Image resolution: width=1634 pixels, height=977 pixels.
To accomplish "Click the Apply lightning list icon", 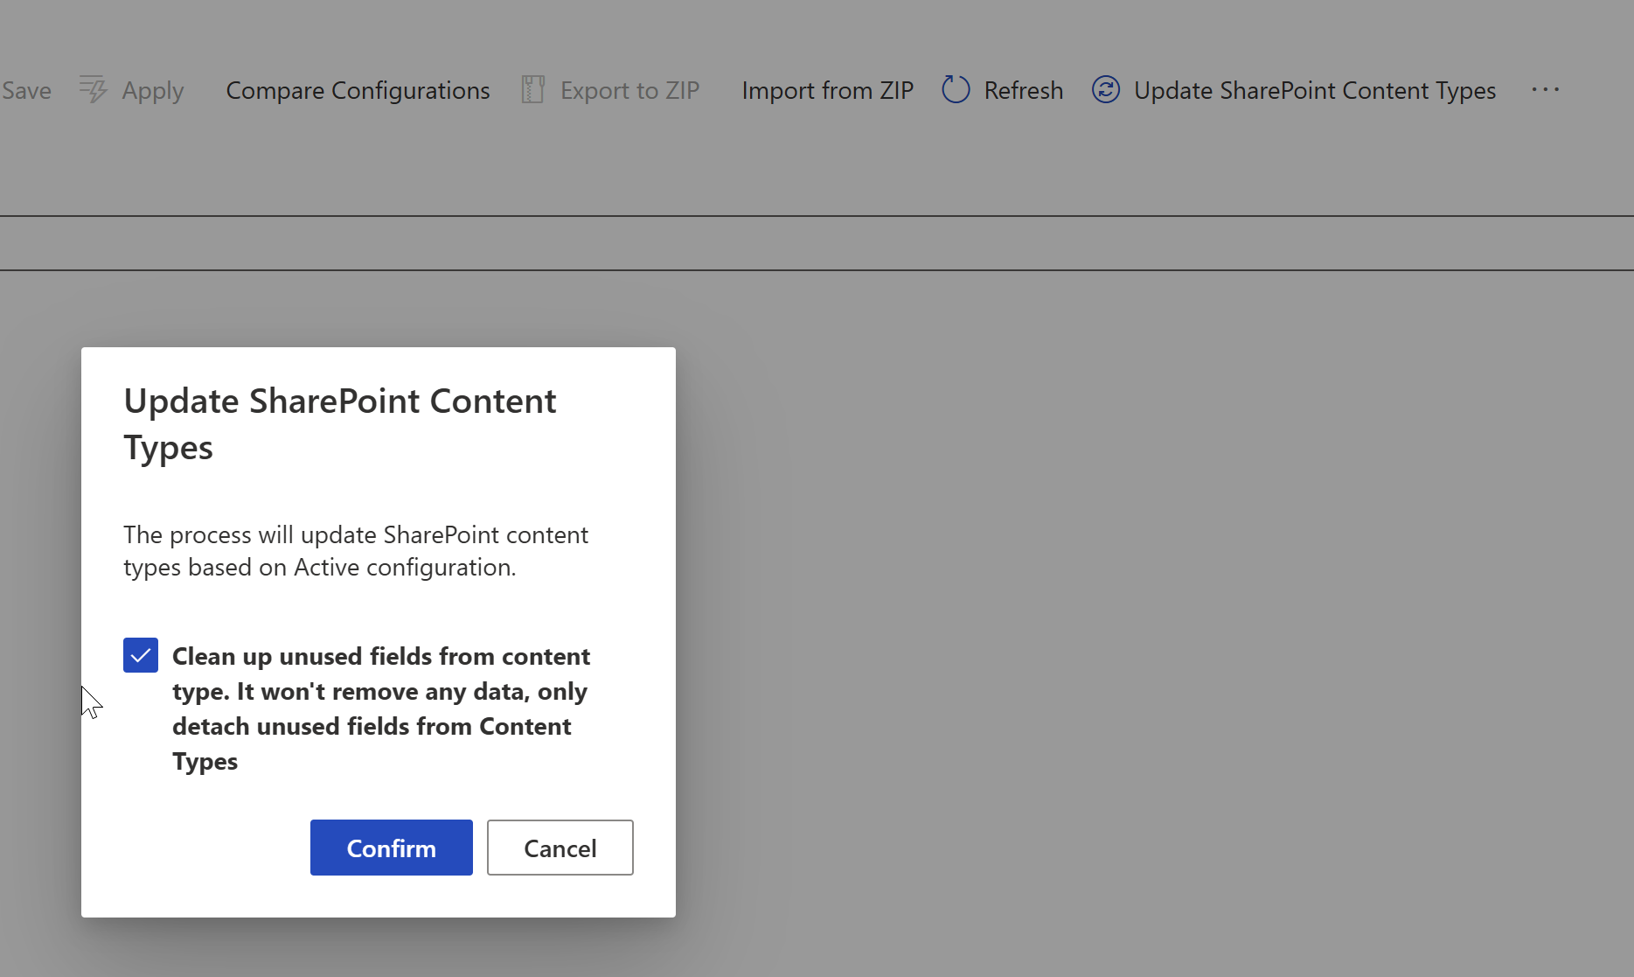I will [93, 90].
